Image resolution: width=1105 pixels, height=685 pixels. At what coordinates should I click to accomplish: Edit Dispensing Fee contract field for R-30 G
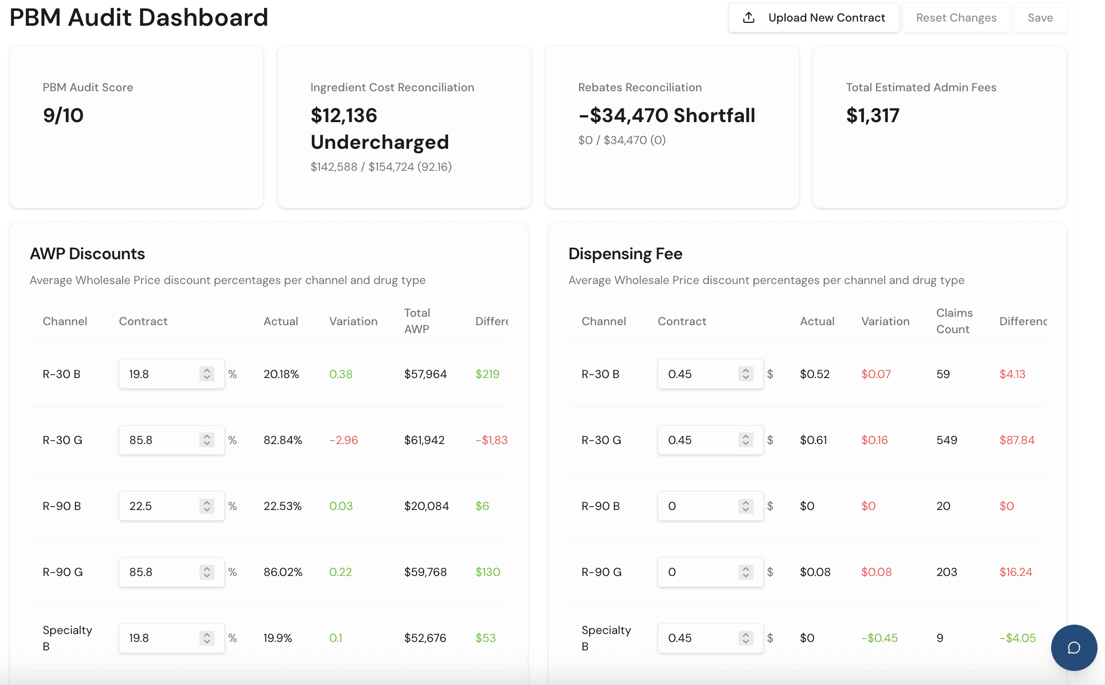710,440
